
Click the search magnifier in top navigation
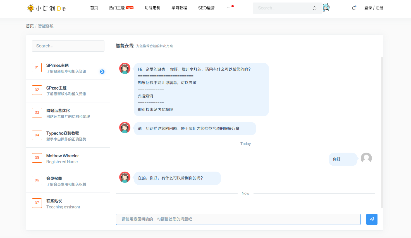pos(314,8)
